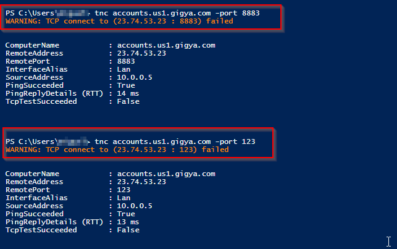Click the PingReplyDetails value 13 ms
This screenshot has height=249, width=397.
pos(128,222)
